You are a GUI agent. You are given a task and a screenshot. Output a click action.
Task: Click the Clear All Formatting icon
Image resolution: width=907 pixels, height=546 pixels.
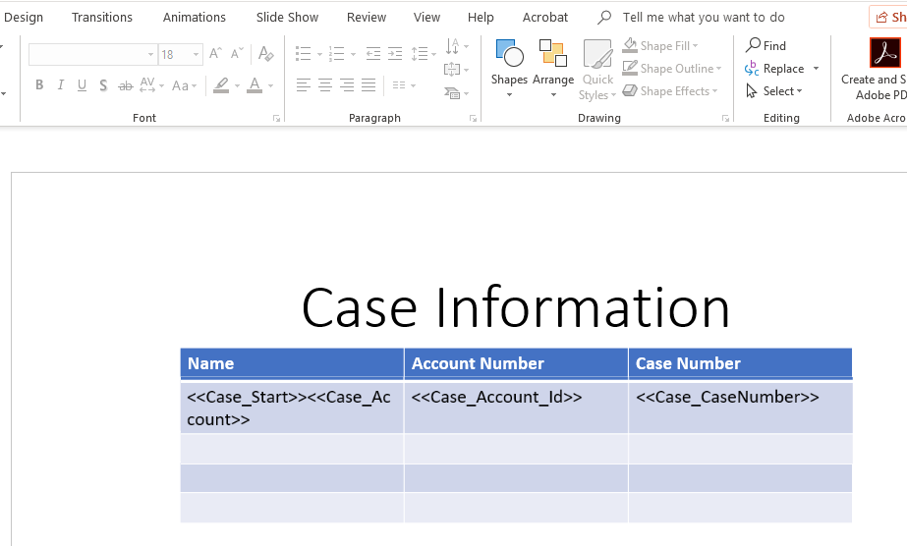click(x=265, y=54)
